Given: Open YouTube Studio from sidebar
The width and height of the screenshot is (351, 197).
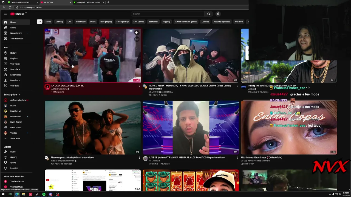Looking at the screenshot, I should coord(16,181).
